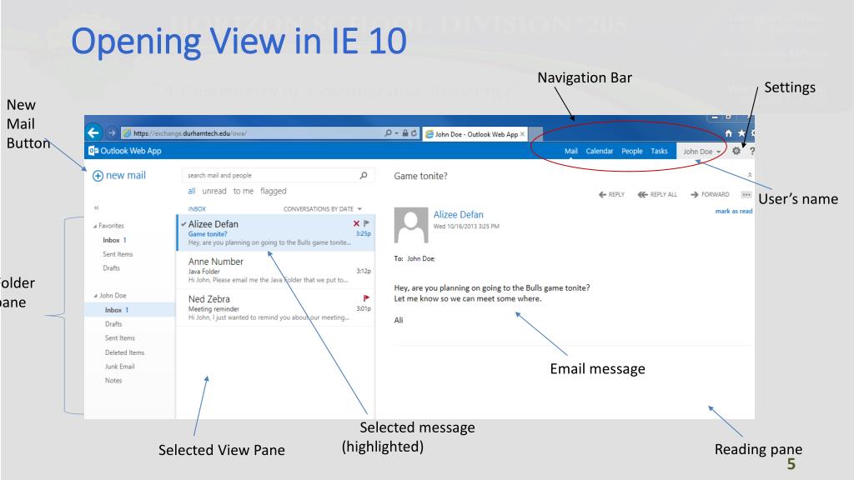This screenshot has height=480, width=854.
Task: Click the search magnifier in mail search box
Action: pos(364,175)
